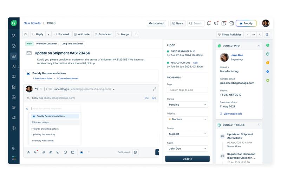Open the phone dialer in sidebar
Screen dimensions: 281x181
pyautogui.click(x=14, y=149)
